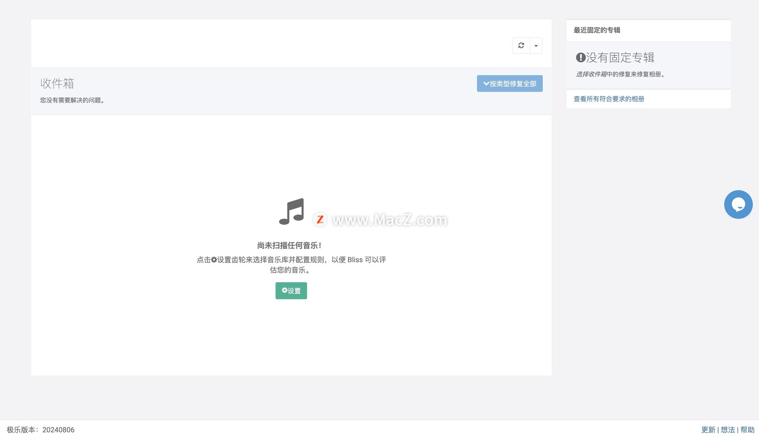Open 查看所有符合要求的相册 link
This screenshot has height=439, width=759.
click(609, 99)
